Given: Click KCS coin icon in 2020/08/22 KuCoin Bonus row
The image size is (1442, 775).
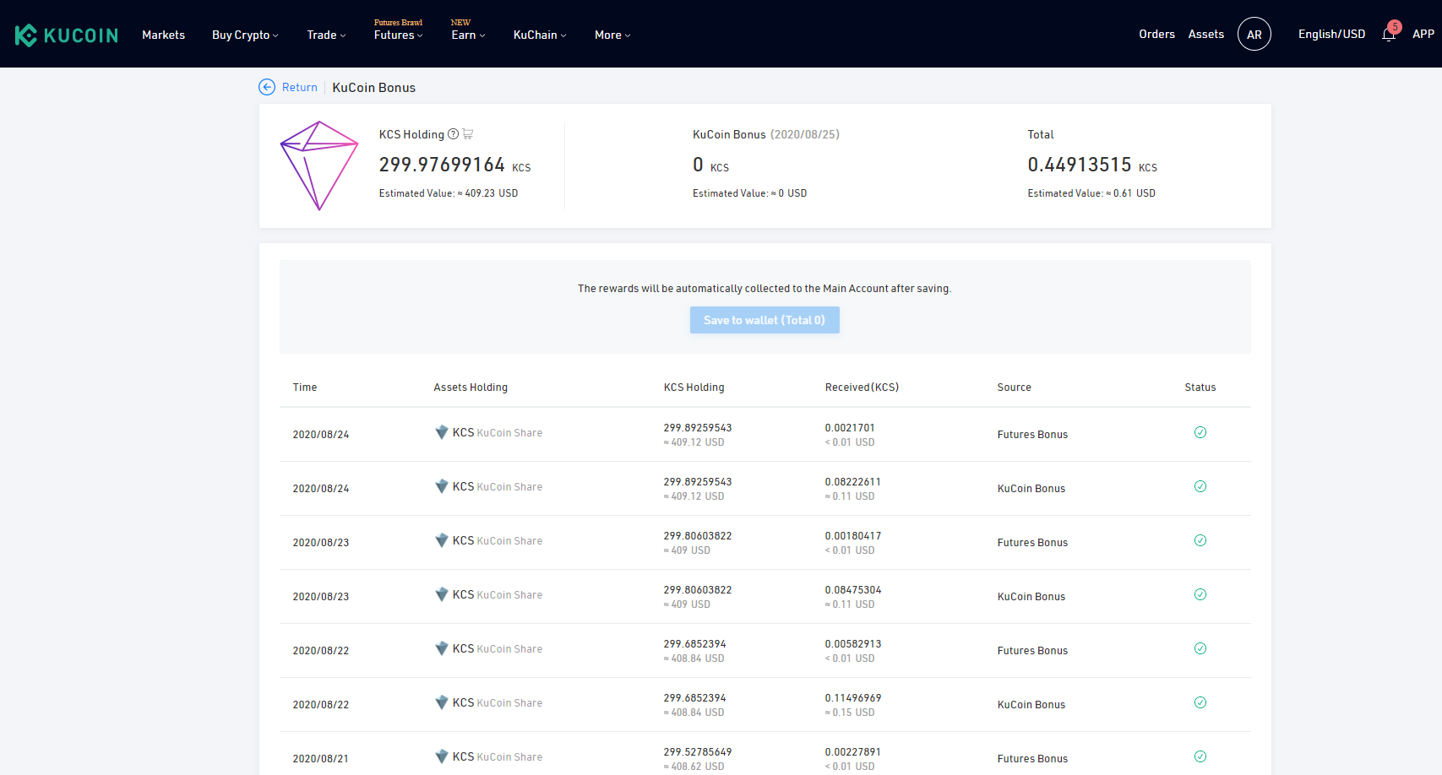Looking at the screenshot, I should 441,702.
